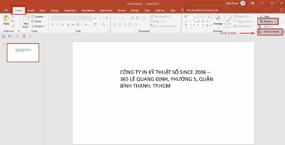Expand the Text Direction dropdown
The height and width of the screenshot is (145, 285).
tap(161, 16)
